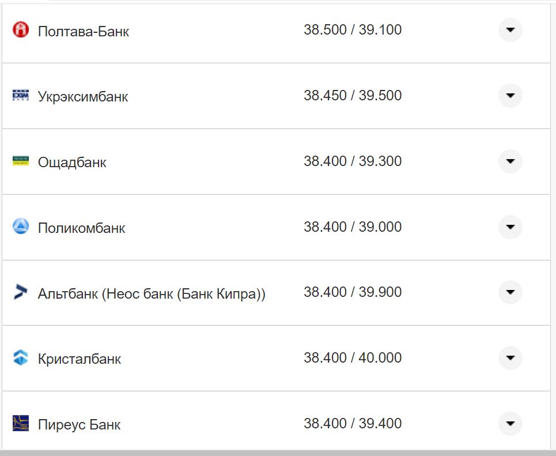Click the Кристалбанк blue crystal logo
This screenshot has height=456, width=556.
click(x=21, y=358)
